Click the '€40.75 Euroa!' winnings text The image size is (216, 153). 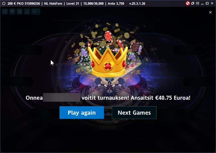[x=173, y=98]
